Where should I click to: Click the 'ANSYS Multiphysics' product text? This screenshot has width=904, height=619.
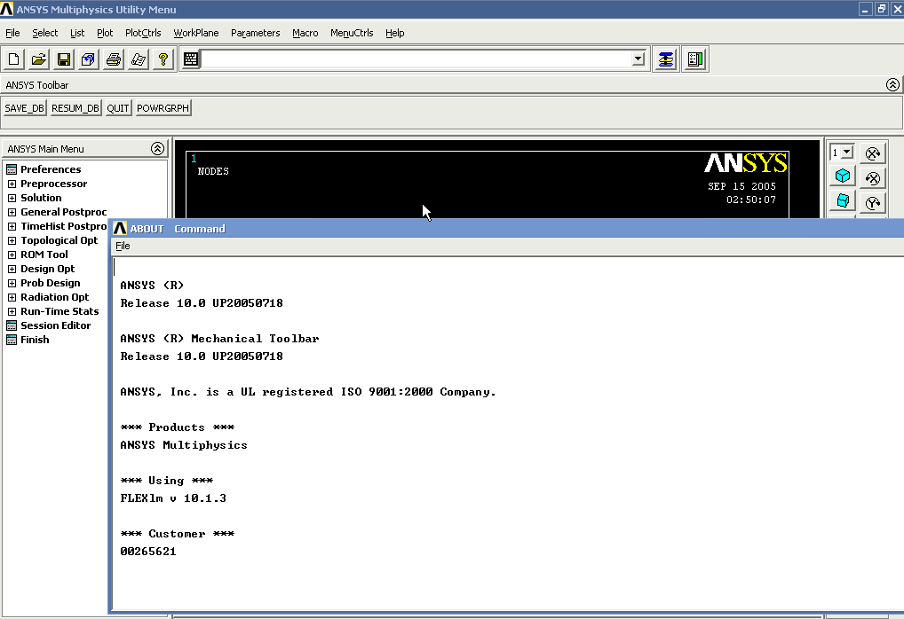pyautogui.click(x=183, y=445)
